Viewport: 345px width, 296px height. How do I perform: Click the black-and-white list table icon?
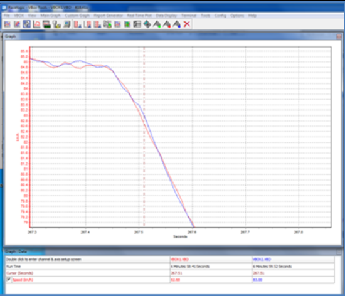click(x=137, y=24)
